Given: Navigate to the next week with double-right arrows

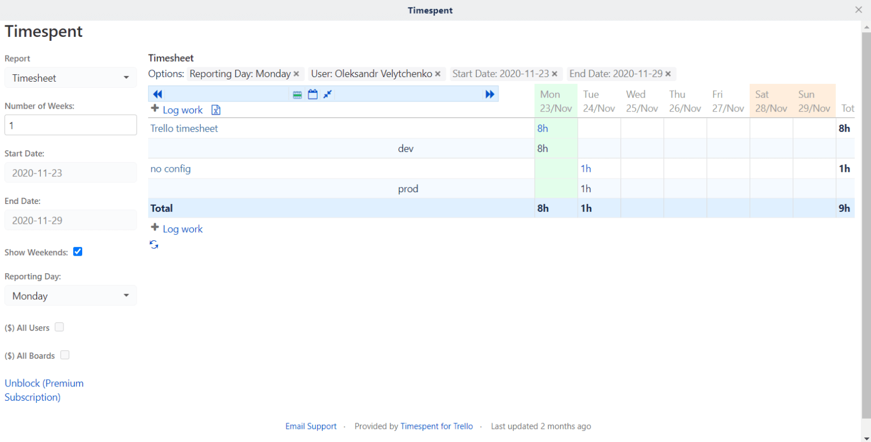Looking at the screenshot, I should [x=489, y=93].
